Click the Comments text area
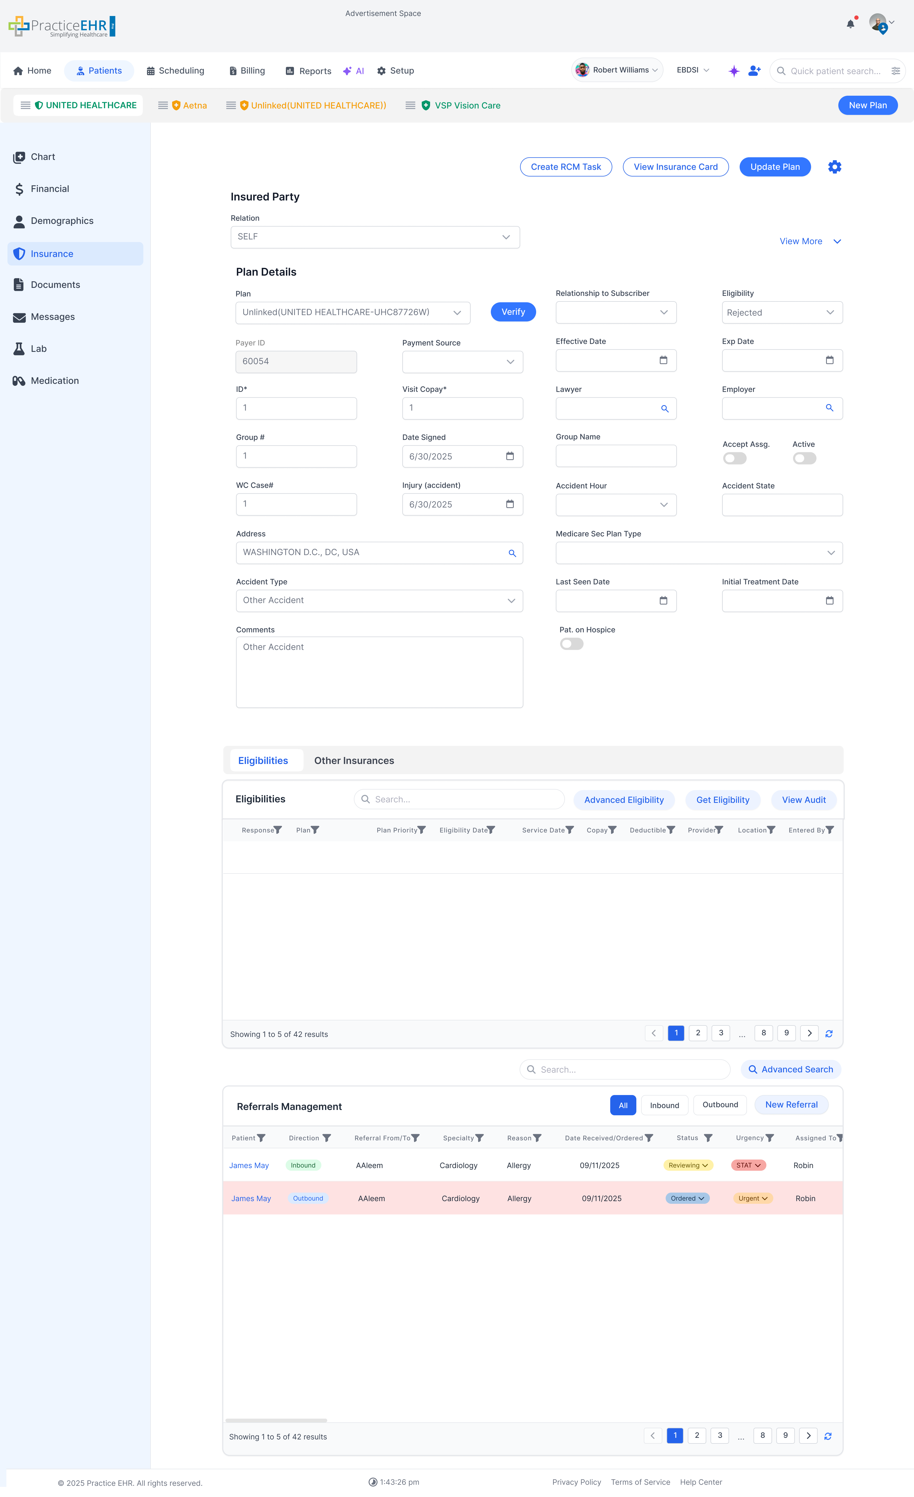The image size is (914, 1497). tap(379, 672)
